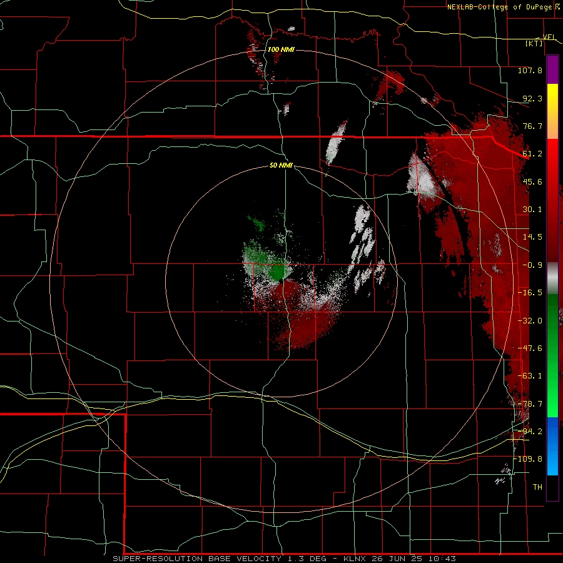Select the -32.0 scale value
Image resolution: width=563 pixels, height=563 pixels.
pyautogui.click(x=530, y=321)
